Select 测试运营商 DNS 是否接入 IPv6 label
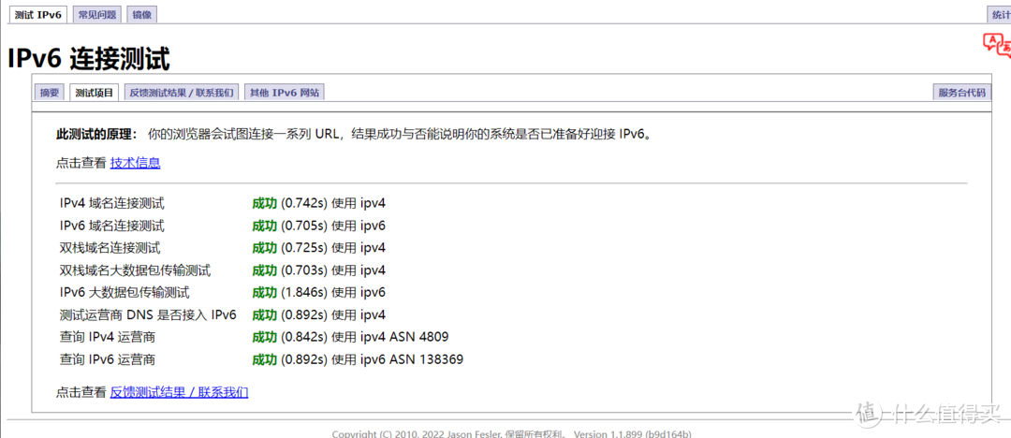Viewport: 1011px width, 438px height. pos(148,314)
